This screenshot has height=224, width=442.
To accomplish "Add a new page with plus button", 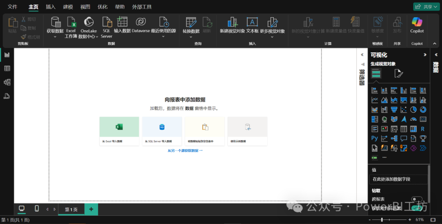I will 91,209.
